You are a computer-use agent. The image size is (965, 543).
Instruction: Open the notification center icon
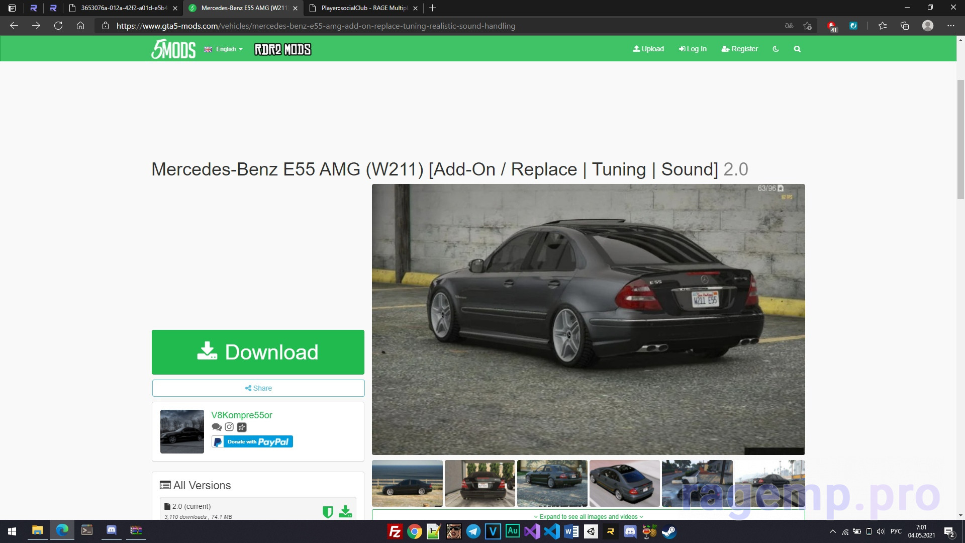(x=949, y=532)
